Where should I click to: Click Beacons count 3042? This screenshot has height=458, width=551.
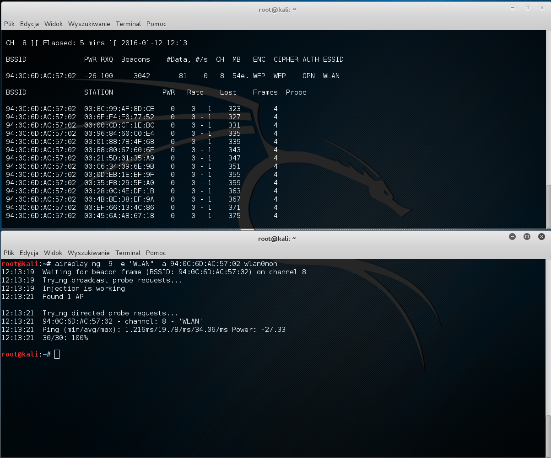pos(142,76)
